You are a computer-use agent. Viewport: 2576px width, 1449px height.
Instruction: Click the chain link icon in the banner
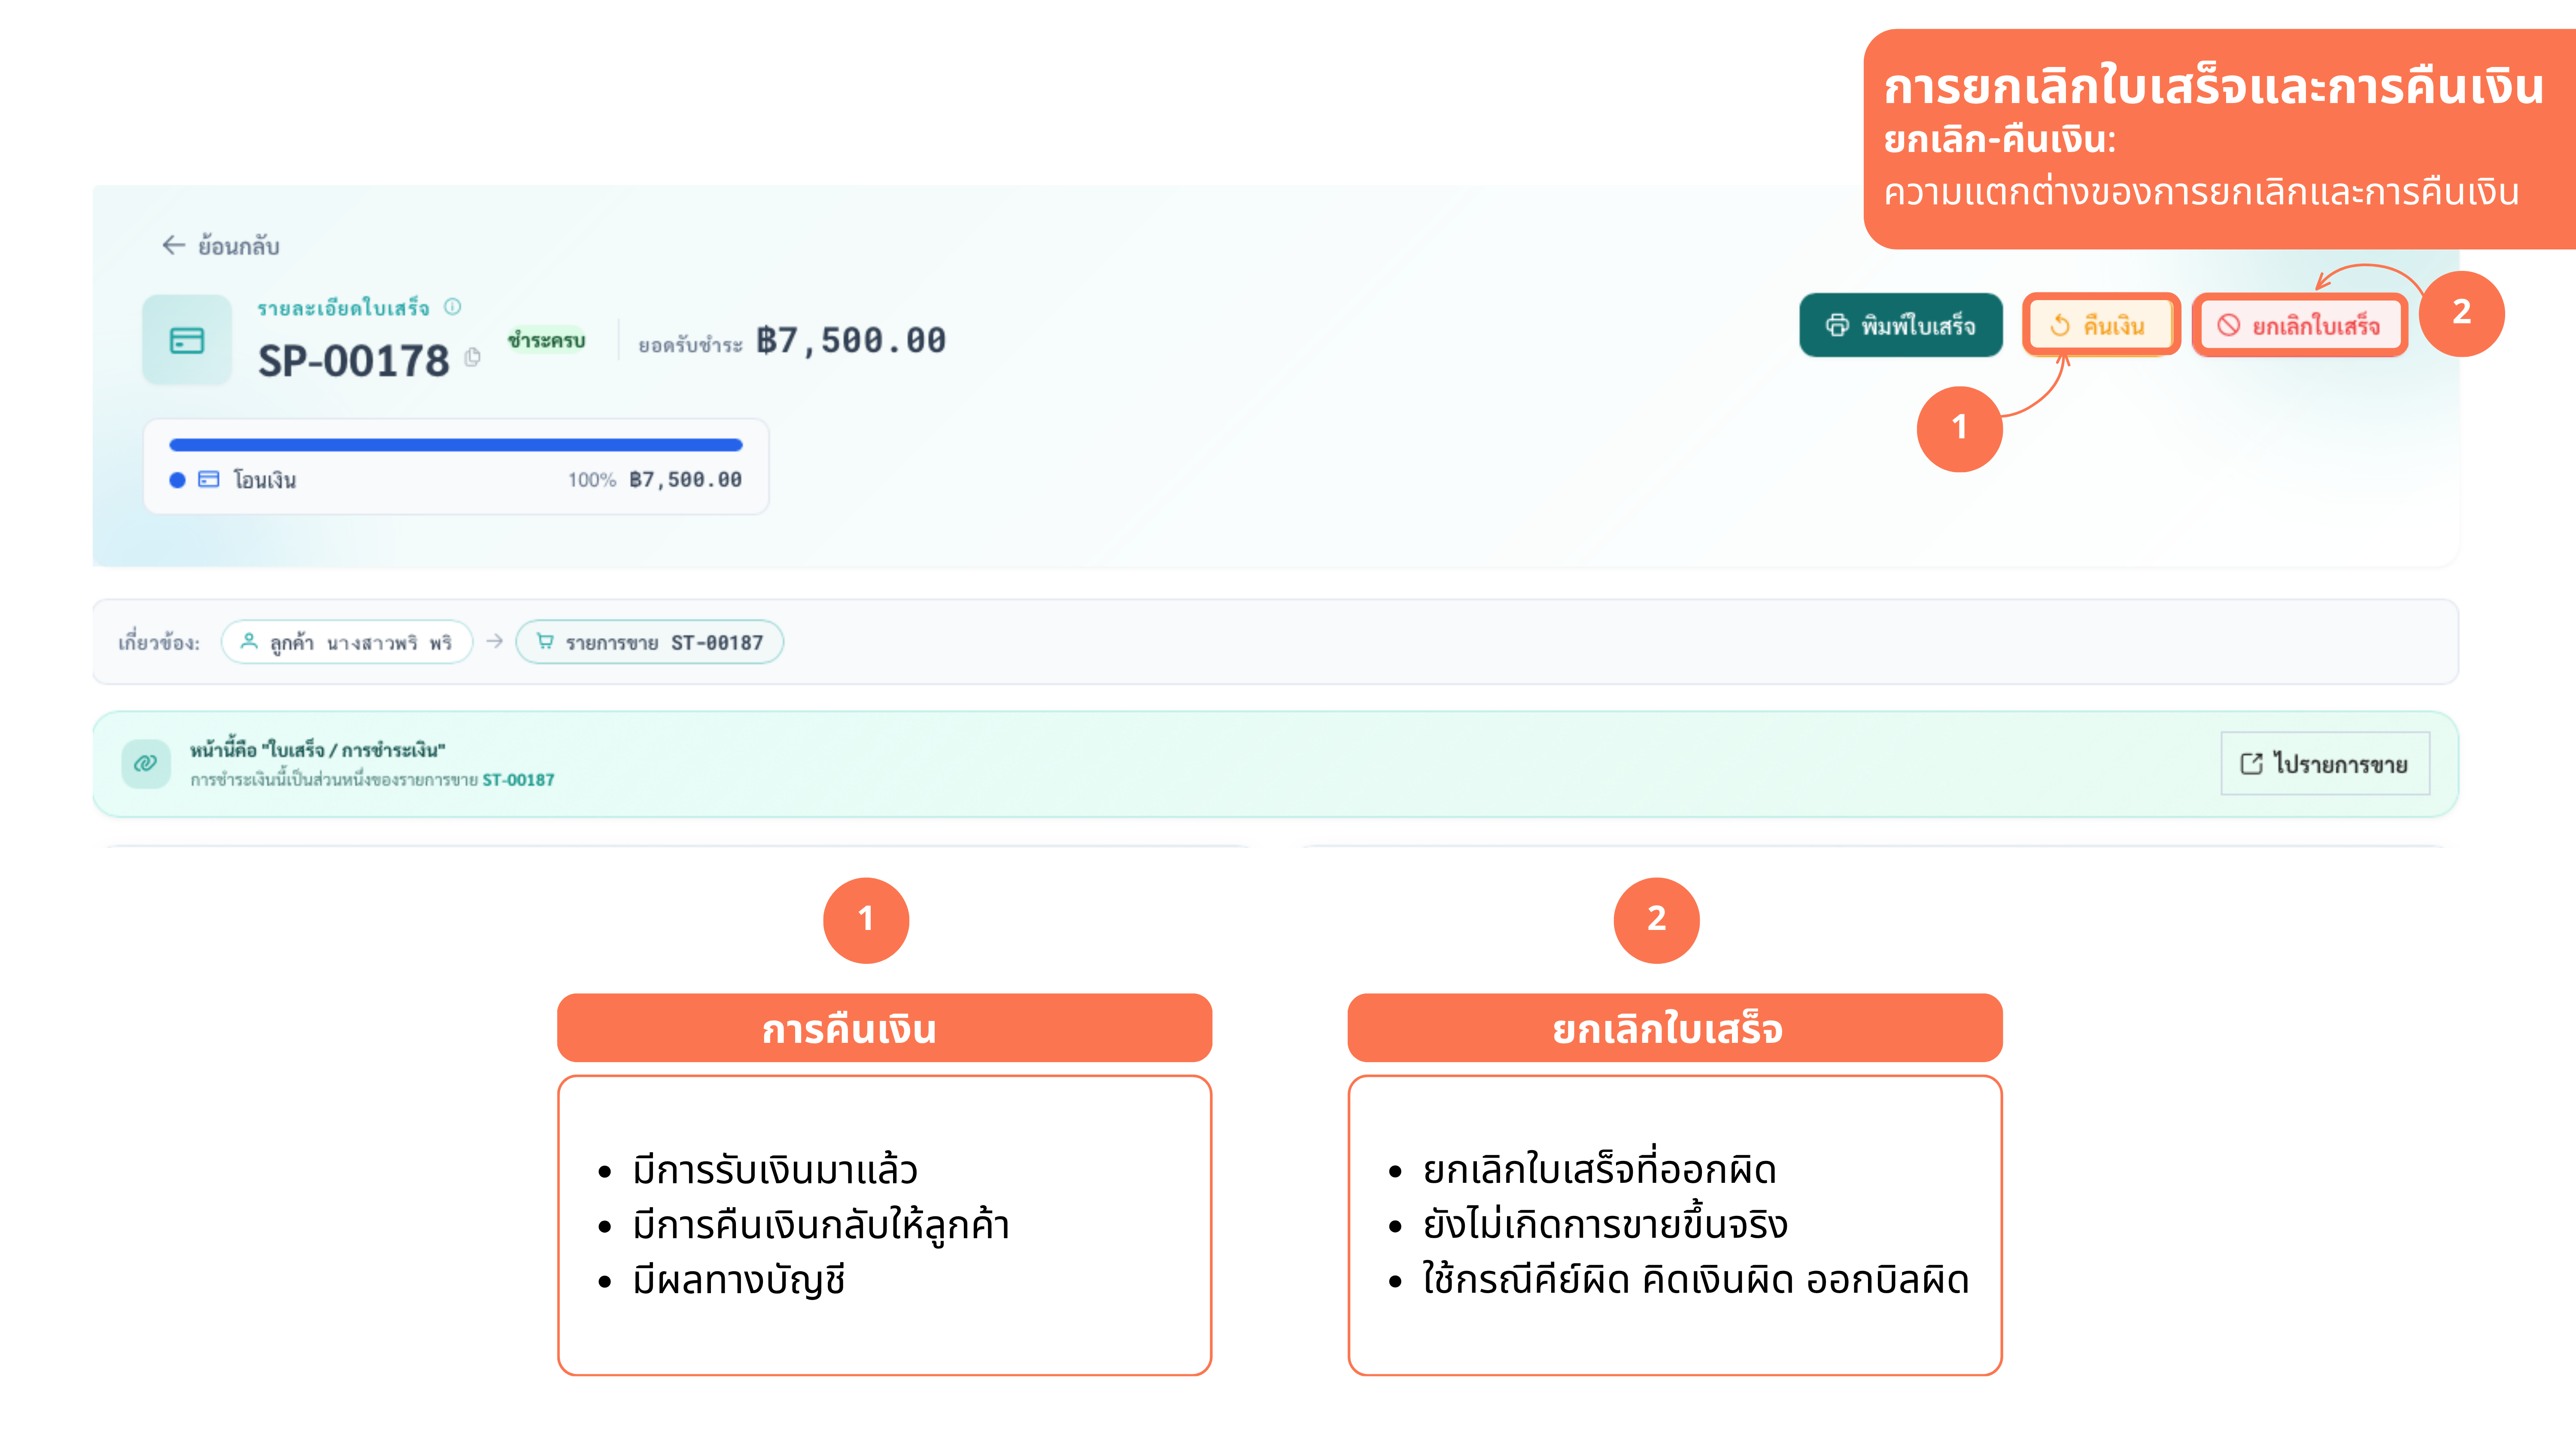click(x=146, y=764)
